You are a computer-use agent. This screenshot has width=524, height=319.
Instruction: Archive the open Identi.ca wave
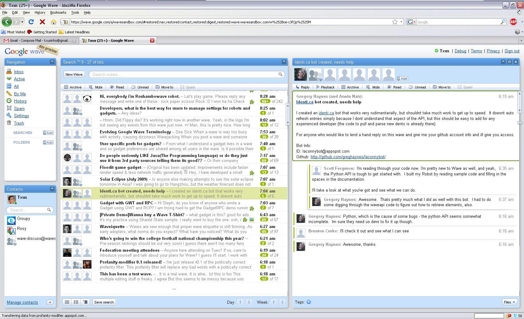tap(350, 87)
